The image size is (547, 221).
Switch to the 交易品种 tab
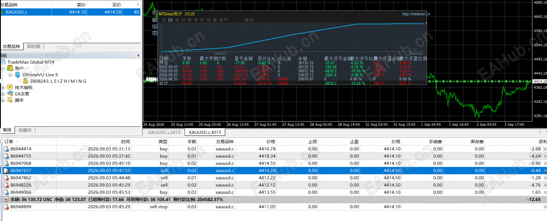coord(11,46)
